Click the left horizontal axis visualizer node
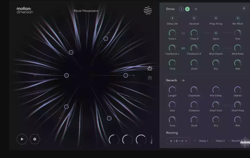Screen dimensions: 250x158 pos(67,75)
